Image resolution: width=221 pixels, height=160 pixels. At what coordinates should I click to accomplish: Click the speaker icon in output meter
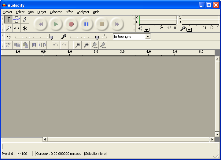click(140, 29)
